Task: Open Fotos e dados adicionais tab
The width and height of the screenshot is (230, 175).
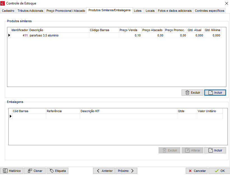Action: coord(175,11)
